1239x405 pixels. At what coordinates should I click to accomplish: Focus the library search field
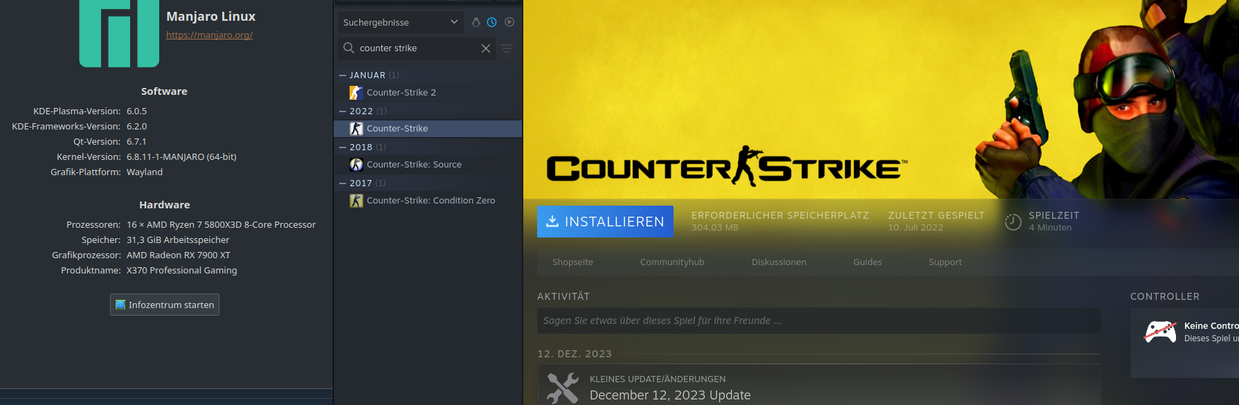click(x=417, y=48)
